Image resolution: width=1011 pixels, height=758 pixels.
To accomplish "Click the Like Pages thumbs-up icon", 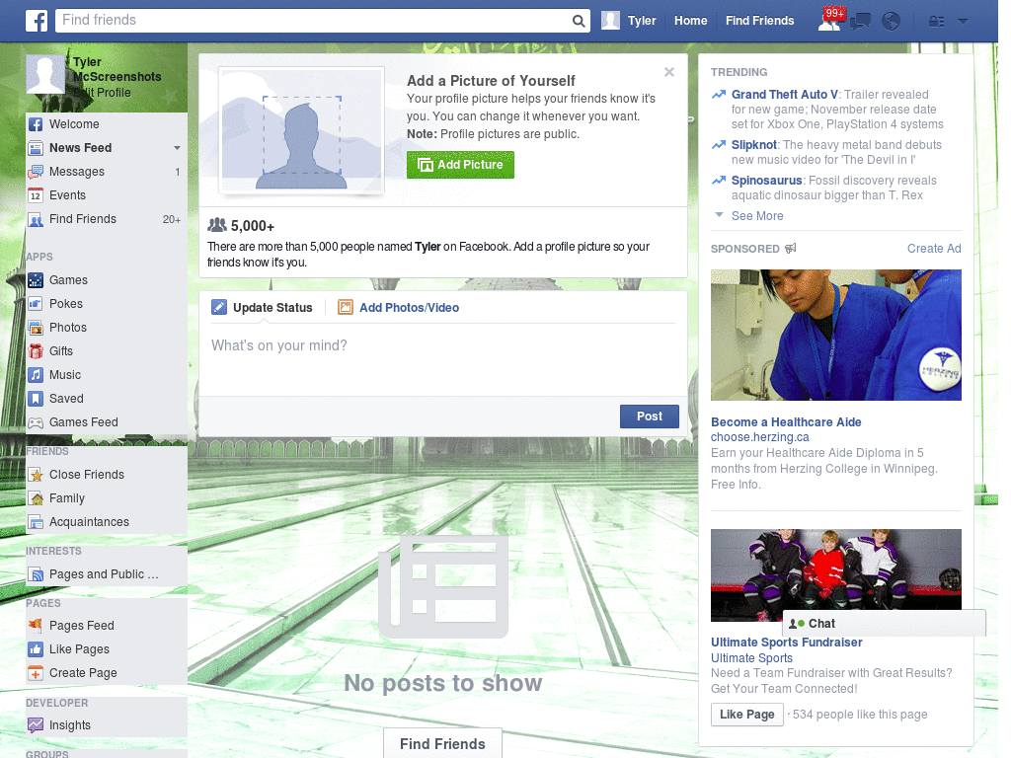I will (x=36, y=649).
